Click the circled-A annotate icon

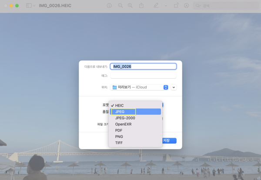(186, 6)
